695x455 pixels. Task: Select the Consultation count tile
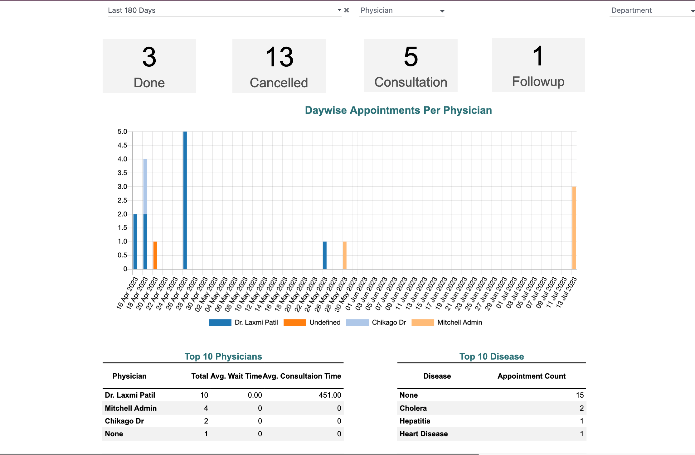(x=411, y=65)
